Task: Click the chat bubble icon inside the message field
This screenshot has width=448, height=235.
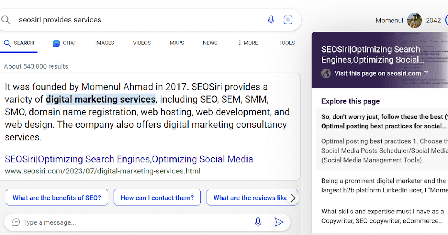Action: [x=15, y=222]
